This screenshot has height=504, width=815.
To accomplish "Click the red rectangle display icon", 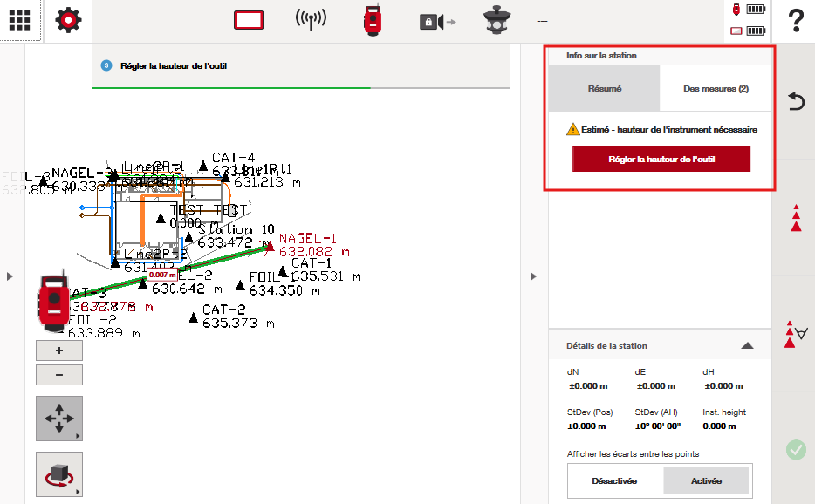I will coord(249,21).
